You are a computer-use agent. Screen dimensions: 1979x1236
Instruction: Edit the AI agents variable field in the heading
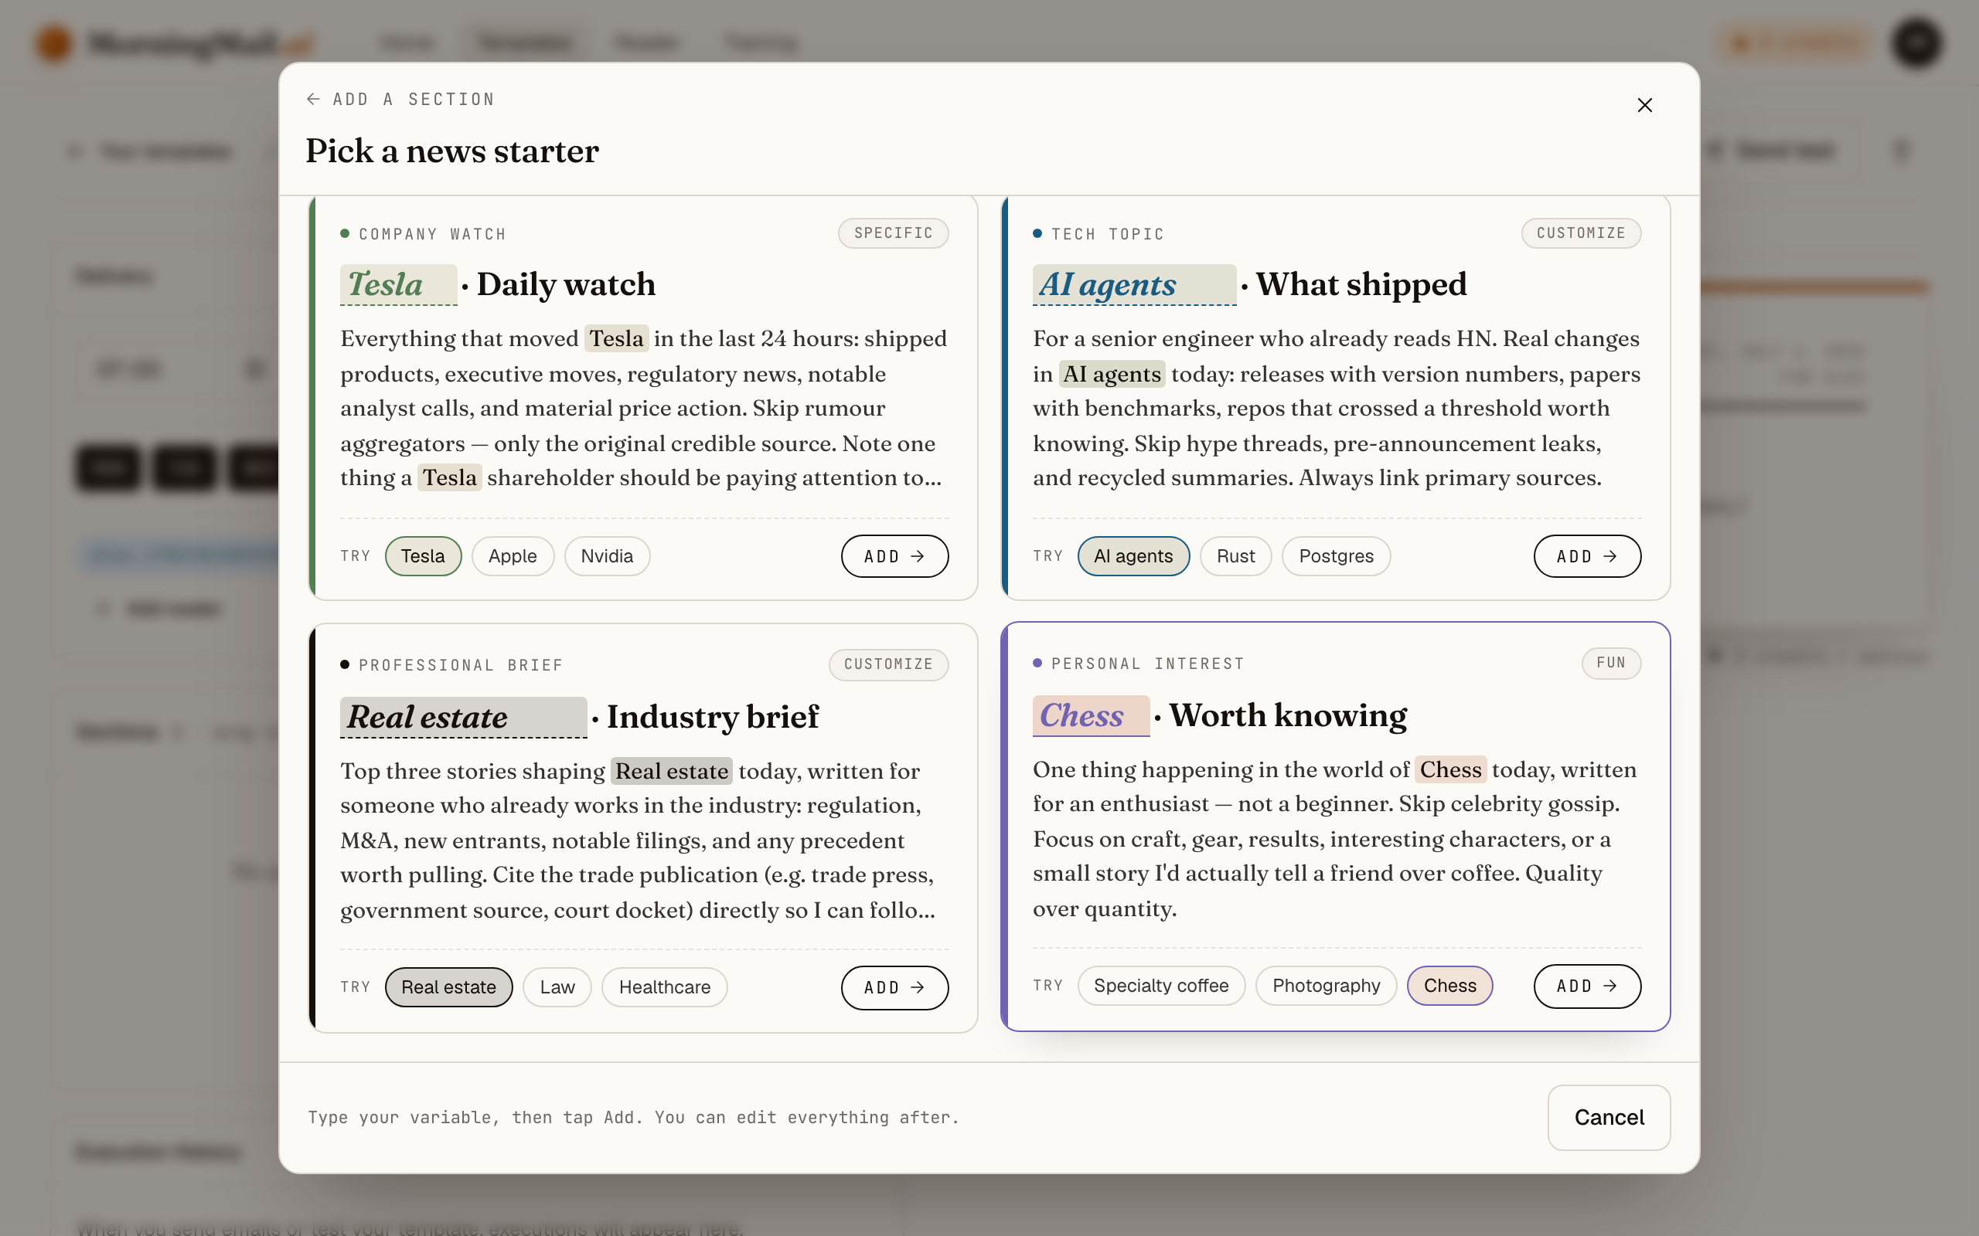[1134, 284]
